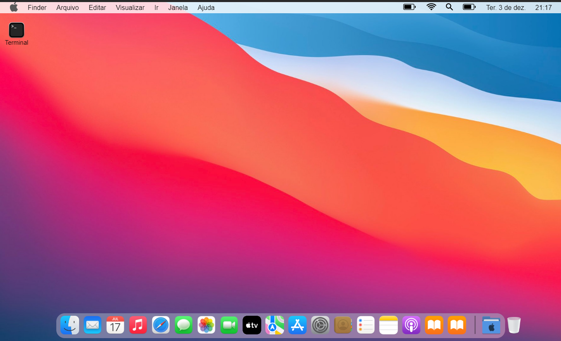This screenshot has height=341, width=561.
Task: Open Maps from the dock
Action: [x=274, y=325]
